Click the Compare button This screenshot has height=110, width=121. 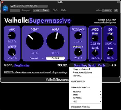pos(26,11)
